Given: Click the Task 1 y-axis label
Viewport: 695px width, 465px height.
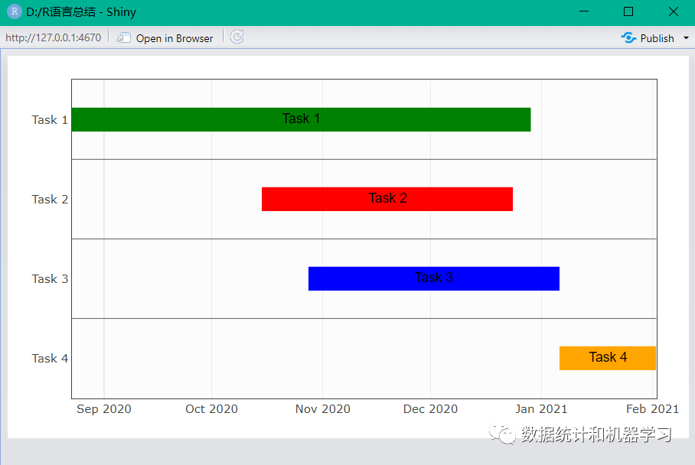Looking at the screenshot, I should (x=50, y=120).
